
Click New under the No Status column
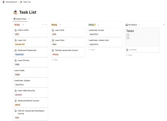(x=129, y=55)
